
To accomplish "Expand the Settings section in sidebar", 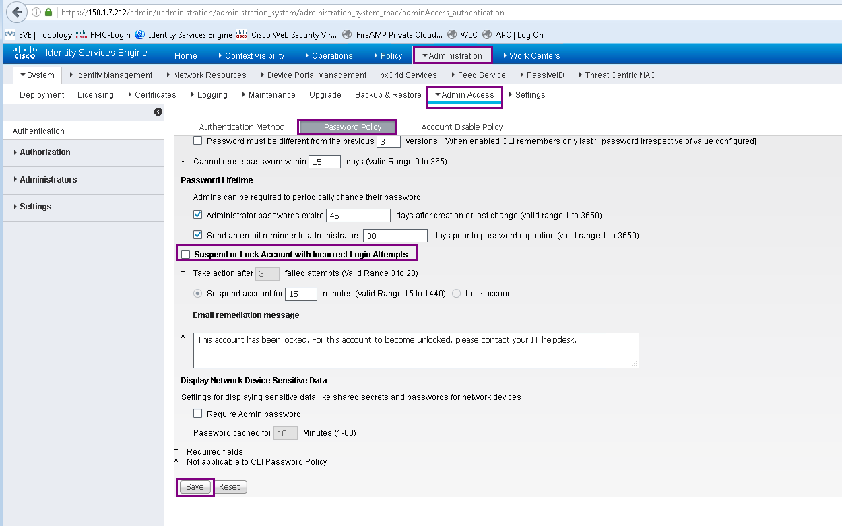I will pyautogui.click(x=34, y=207).
